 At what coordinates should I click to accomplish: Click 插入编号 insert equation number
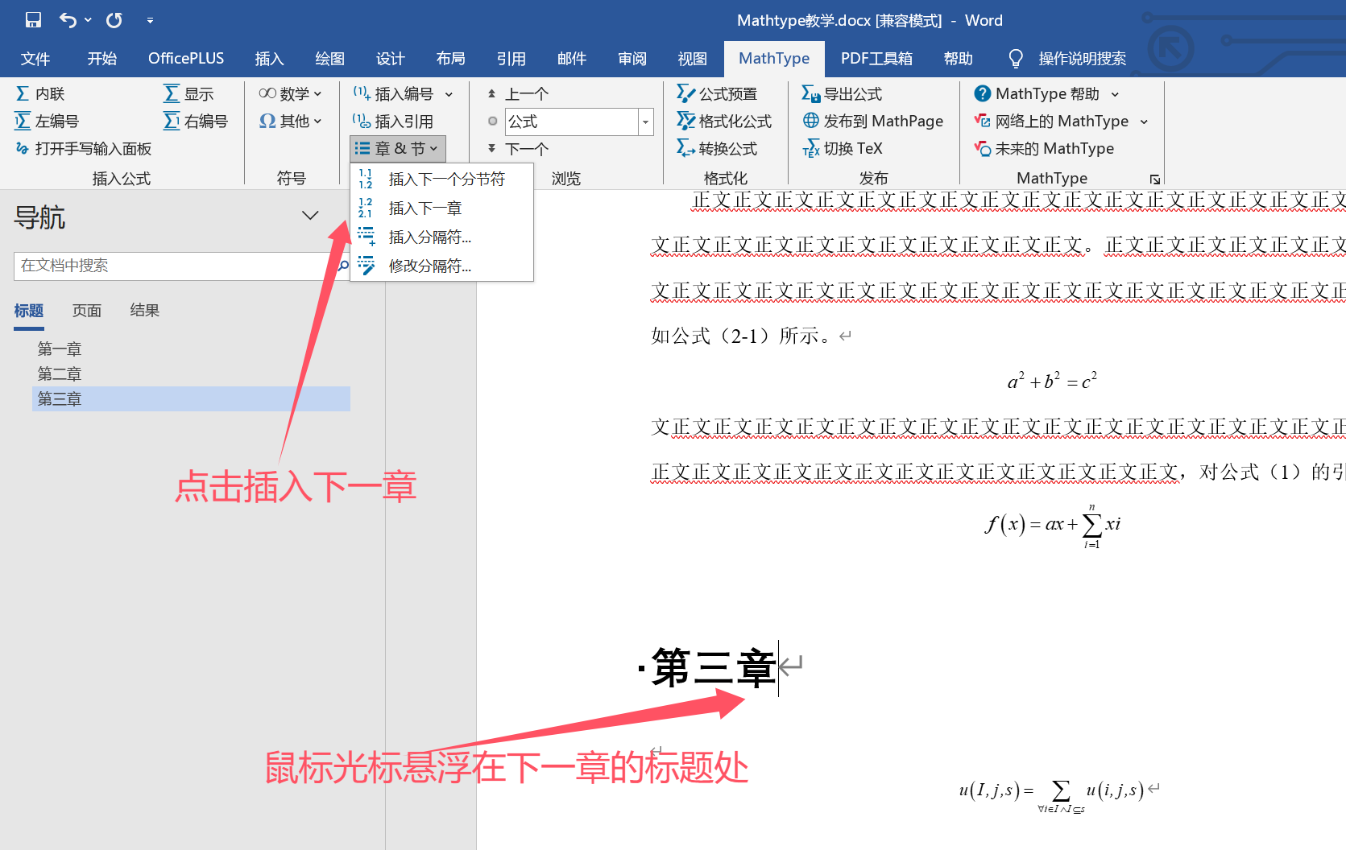point(394,94)
